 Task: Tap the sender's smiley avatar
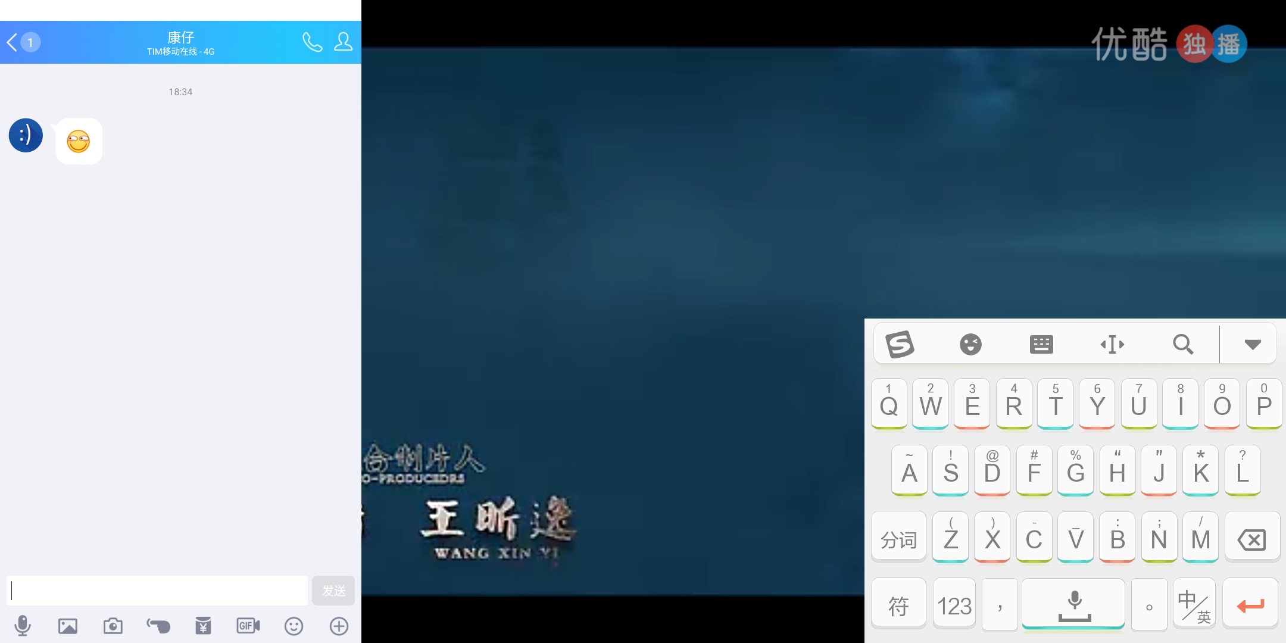(x=26, y=135)
